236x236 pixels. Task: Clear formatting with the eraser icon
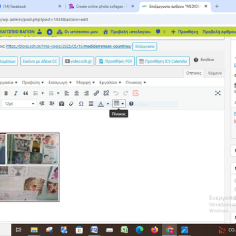tap(71, 104)
